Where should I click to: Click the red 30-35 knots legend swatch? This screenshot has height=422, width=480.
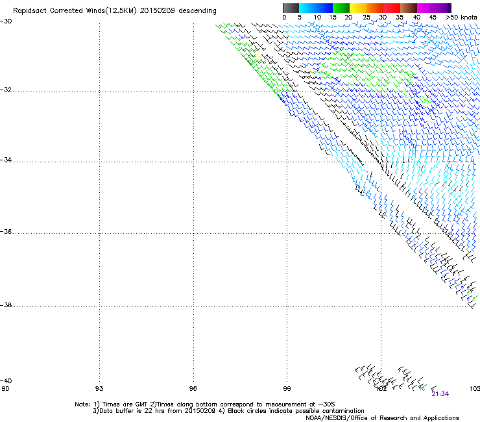pyautogui.click(x=392, y=8)
